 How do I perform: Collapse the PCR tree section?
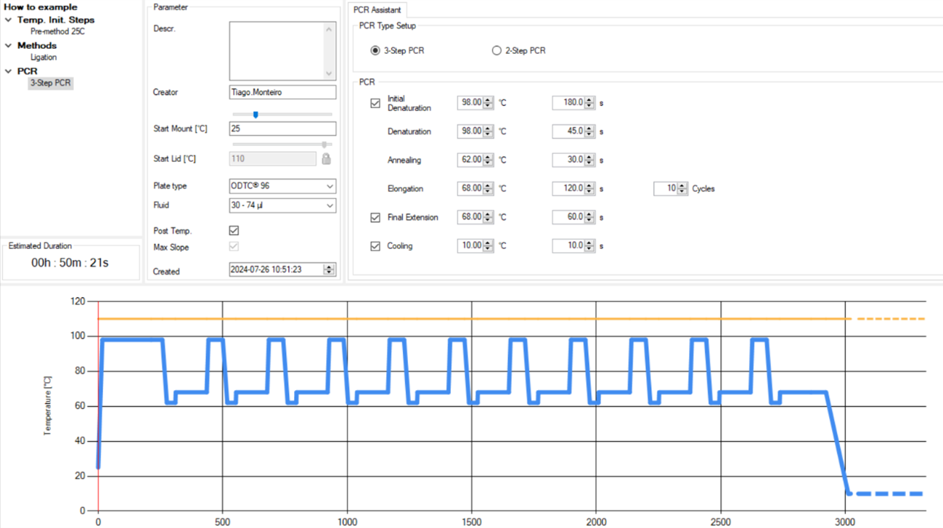tap(8, 70)
